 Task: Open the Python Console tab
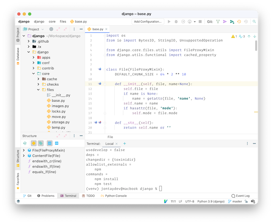click(x=113, y=196)
